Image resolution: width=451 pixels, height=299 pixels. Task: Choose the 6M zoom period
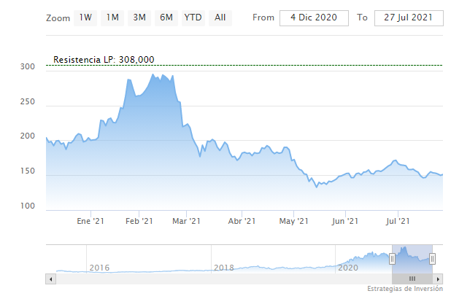click(x=166, y=18)
